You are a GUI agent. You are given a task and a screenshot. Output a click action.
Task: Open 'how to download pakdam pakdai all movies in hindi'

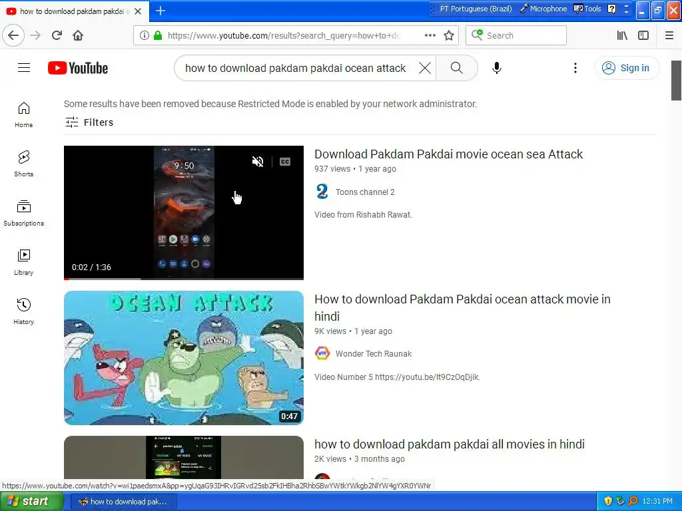(450, 444)
